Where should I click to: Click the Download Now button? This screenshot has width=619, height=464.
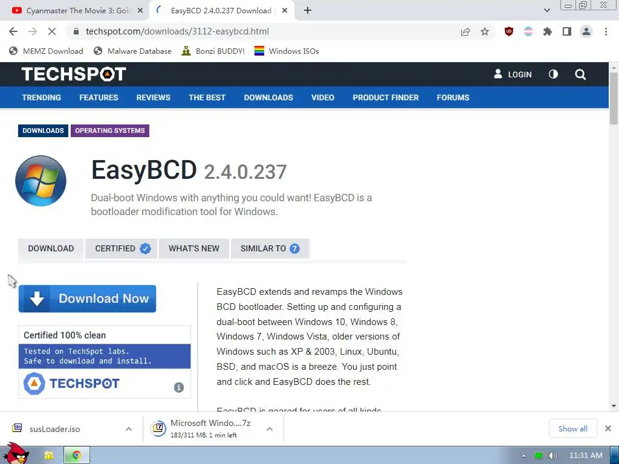[x=87, y=298]
